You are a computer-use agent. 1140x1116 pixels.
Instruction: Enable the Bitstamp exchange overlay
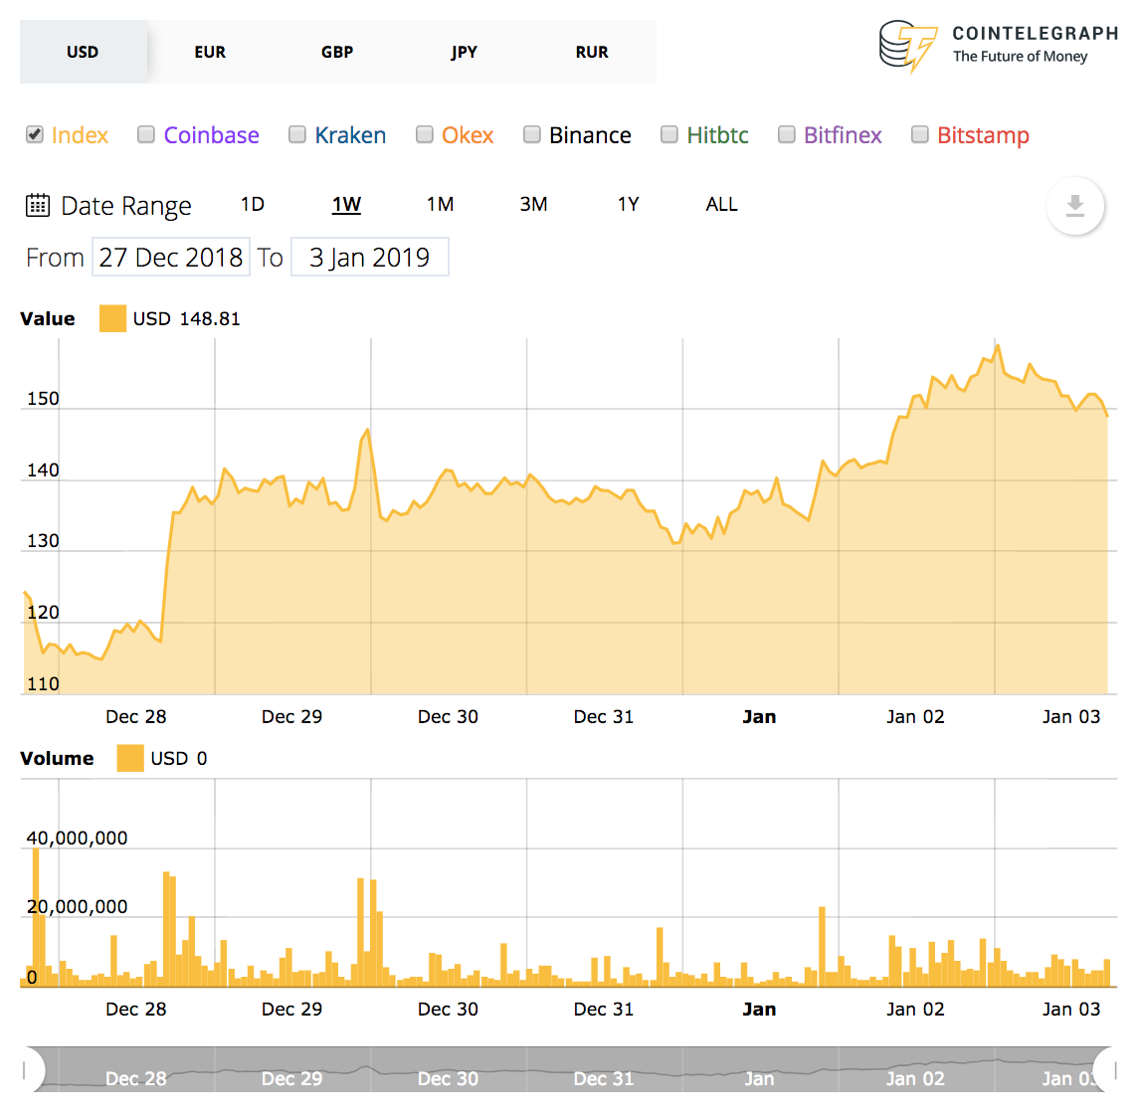919,133
